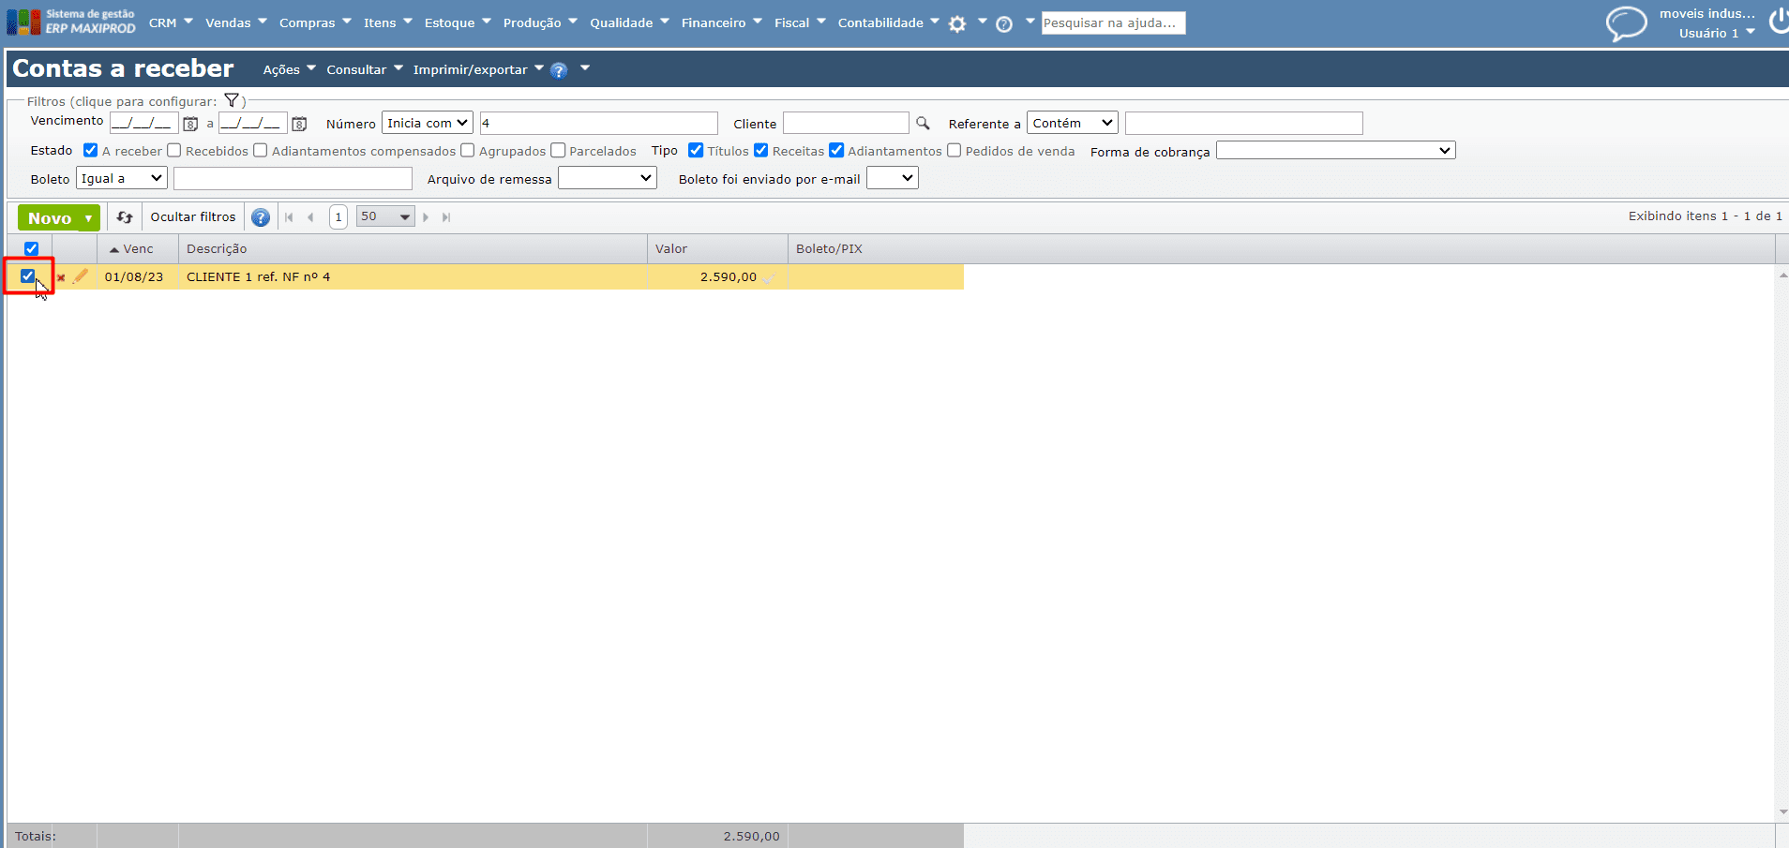Open the Boleto 'Igual a' dropdown
The height and width of the screenshot is (848, 1789).
122,178
